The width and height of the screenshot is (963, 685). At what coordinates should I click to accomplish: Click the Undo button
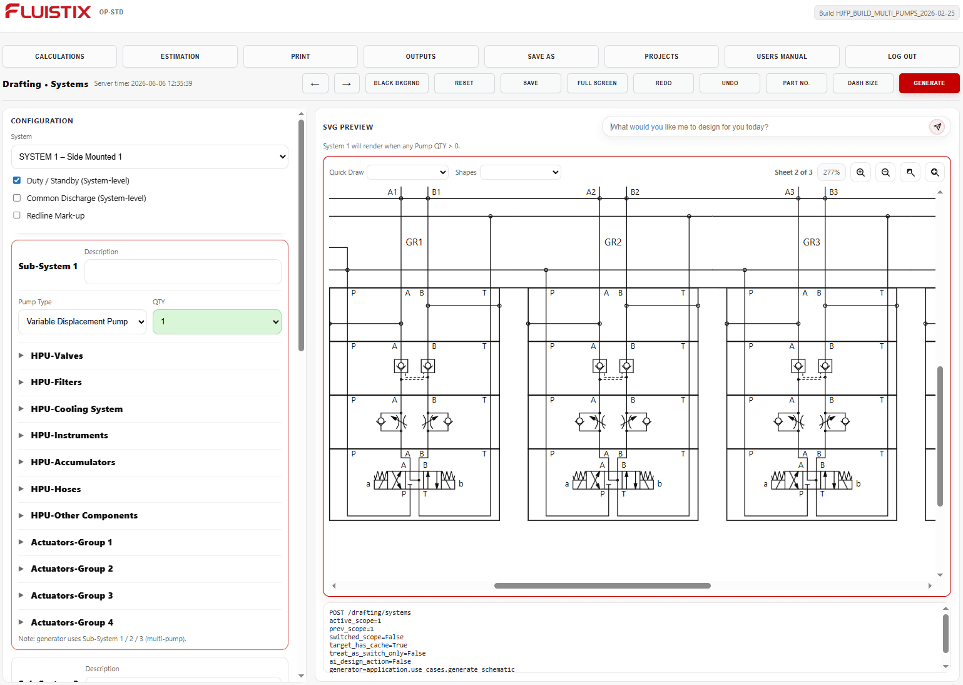click(x=730, y=83)
